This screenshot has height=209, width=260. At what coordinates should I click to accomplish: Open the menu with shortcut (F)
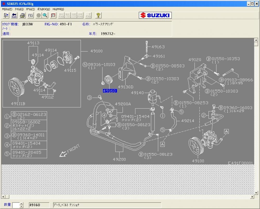point(7,9)
